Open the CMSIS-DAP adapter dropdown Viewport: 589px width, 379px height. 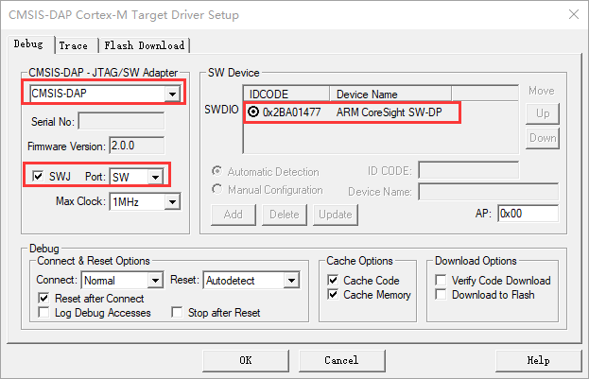click(171, 94)
